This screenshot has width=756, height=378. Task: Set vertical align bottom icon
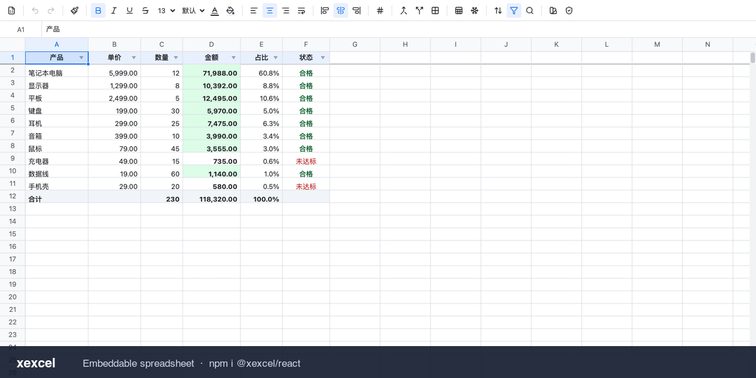coord(356,11)
